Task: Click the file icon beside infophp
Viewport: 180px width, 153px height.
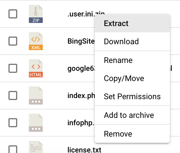Action: click(x=36, y=123)
